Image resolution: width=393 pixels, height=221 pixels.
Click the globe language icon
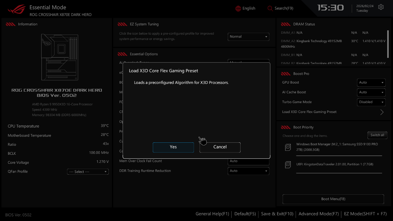click(x=238, y=8)
